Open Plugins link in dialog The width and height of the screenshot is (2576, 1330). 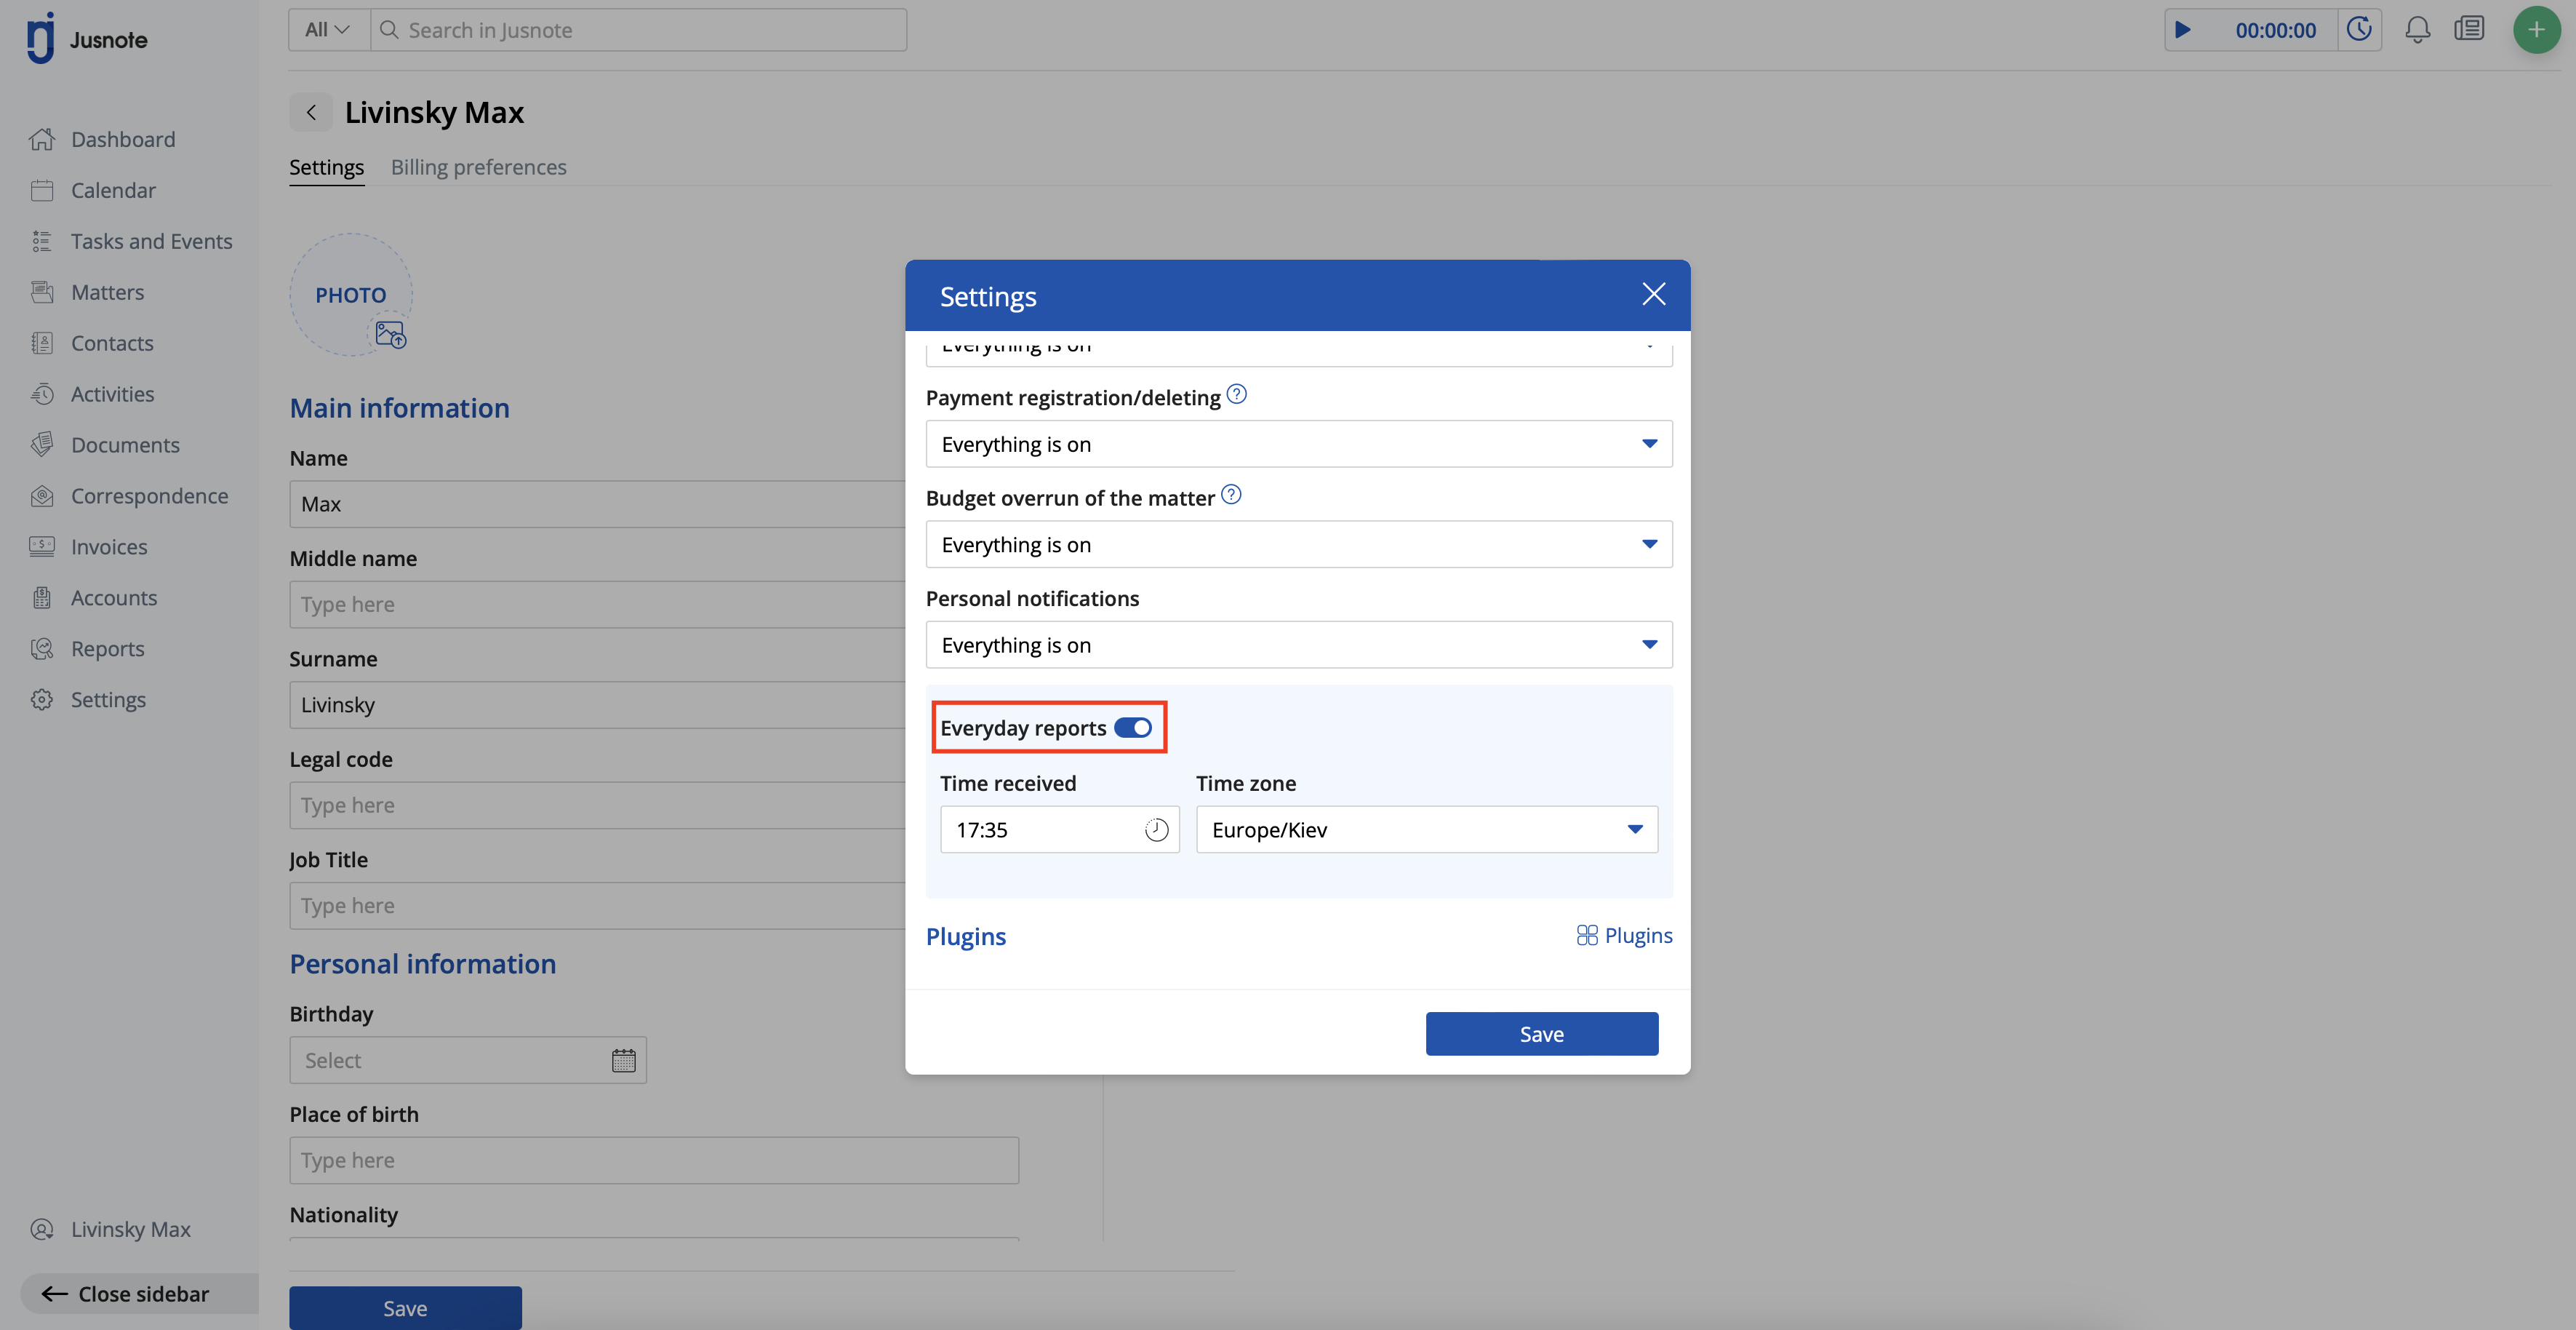1624,935
